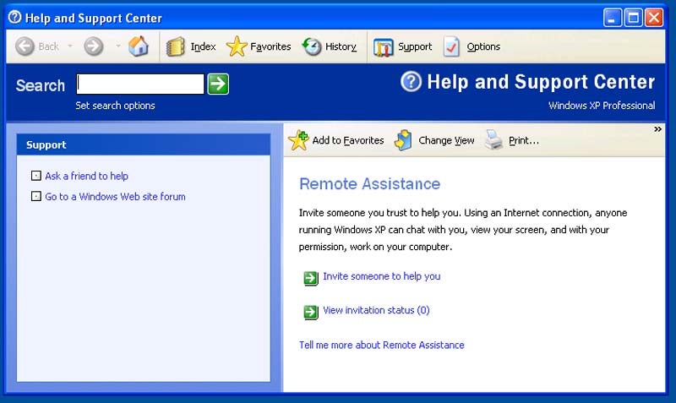Viewport: 676px width, 403px height.
Task: Click the Options toolbar label
Action: pos(483,46)
